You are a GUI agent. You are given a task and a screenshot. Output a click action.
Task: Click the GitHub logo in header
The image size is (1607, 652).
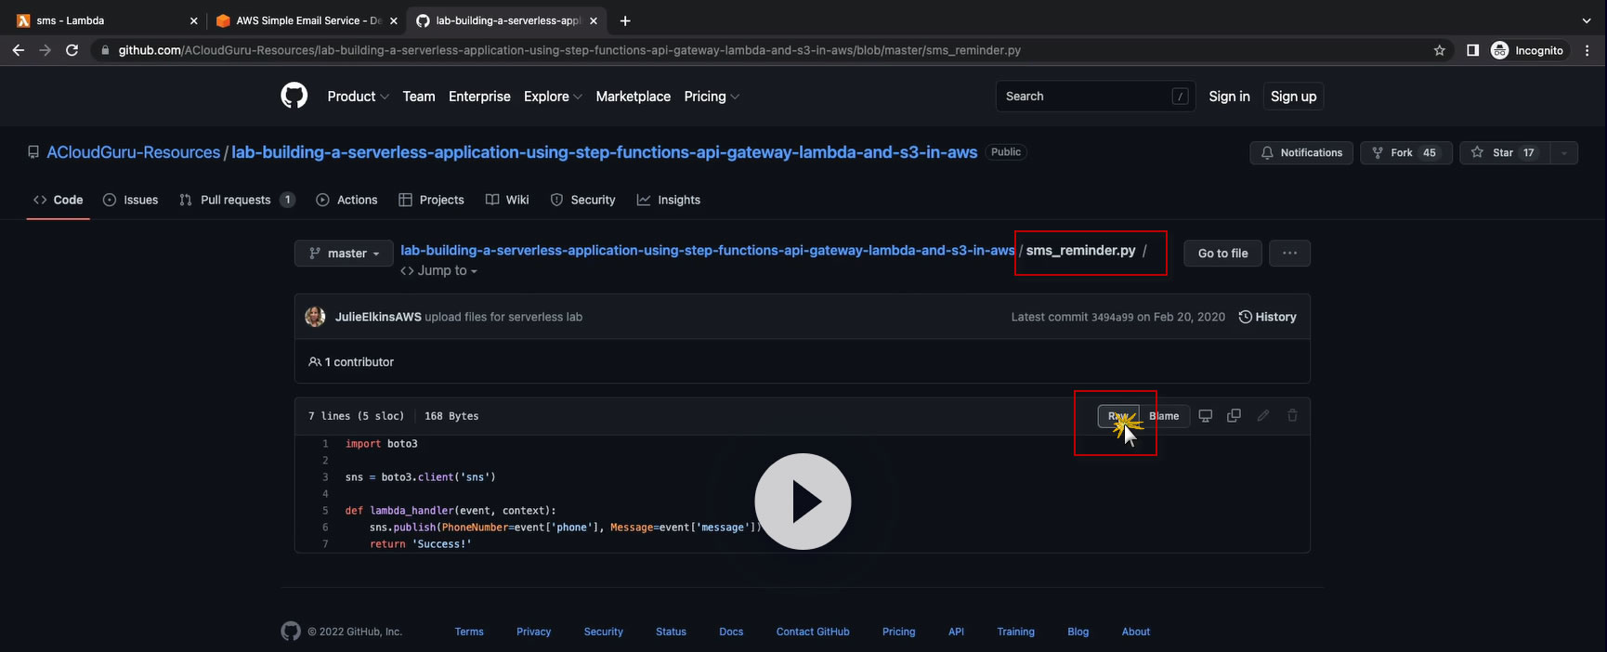click(x=294, y=96)
